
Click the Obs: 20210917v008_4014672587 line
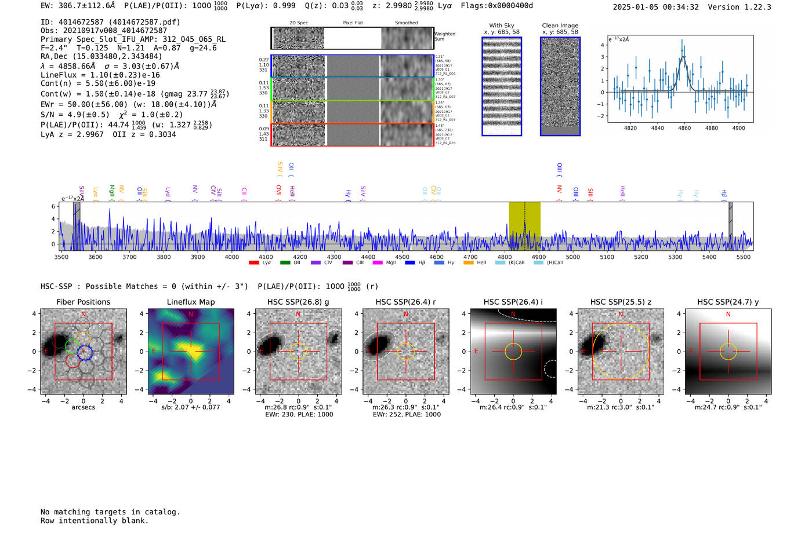pyautogui.click(x=104, y=30)
